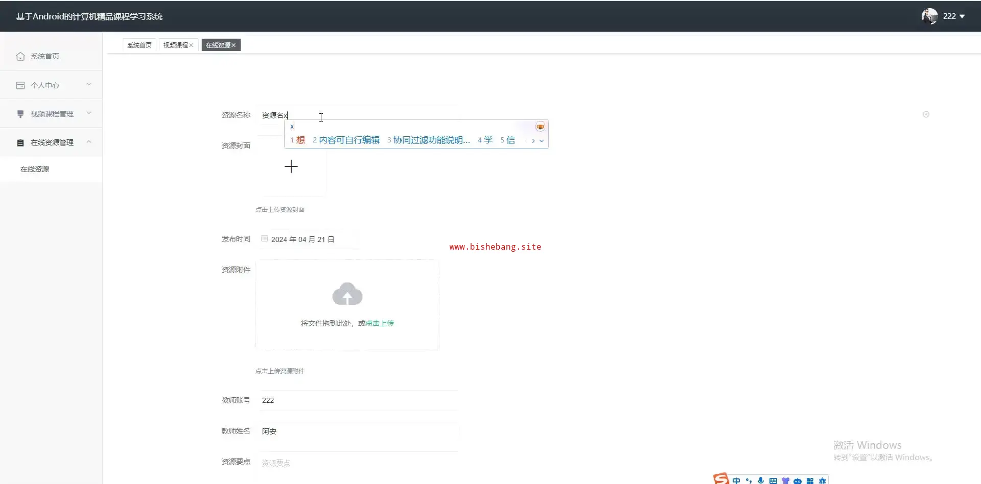The height and width of the screenshot is (484, 981).
Task: Open the 222 user dropdown arrow
Action: click(962, 16)
